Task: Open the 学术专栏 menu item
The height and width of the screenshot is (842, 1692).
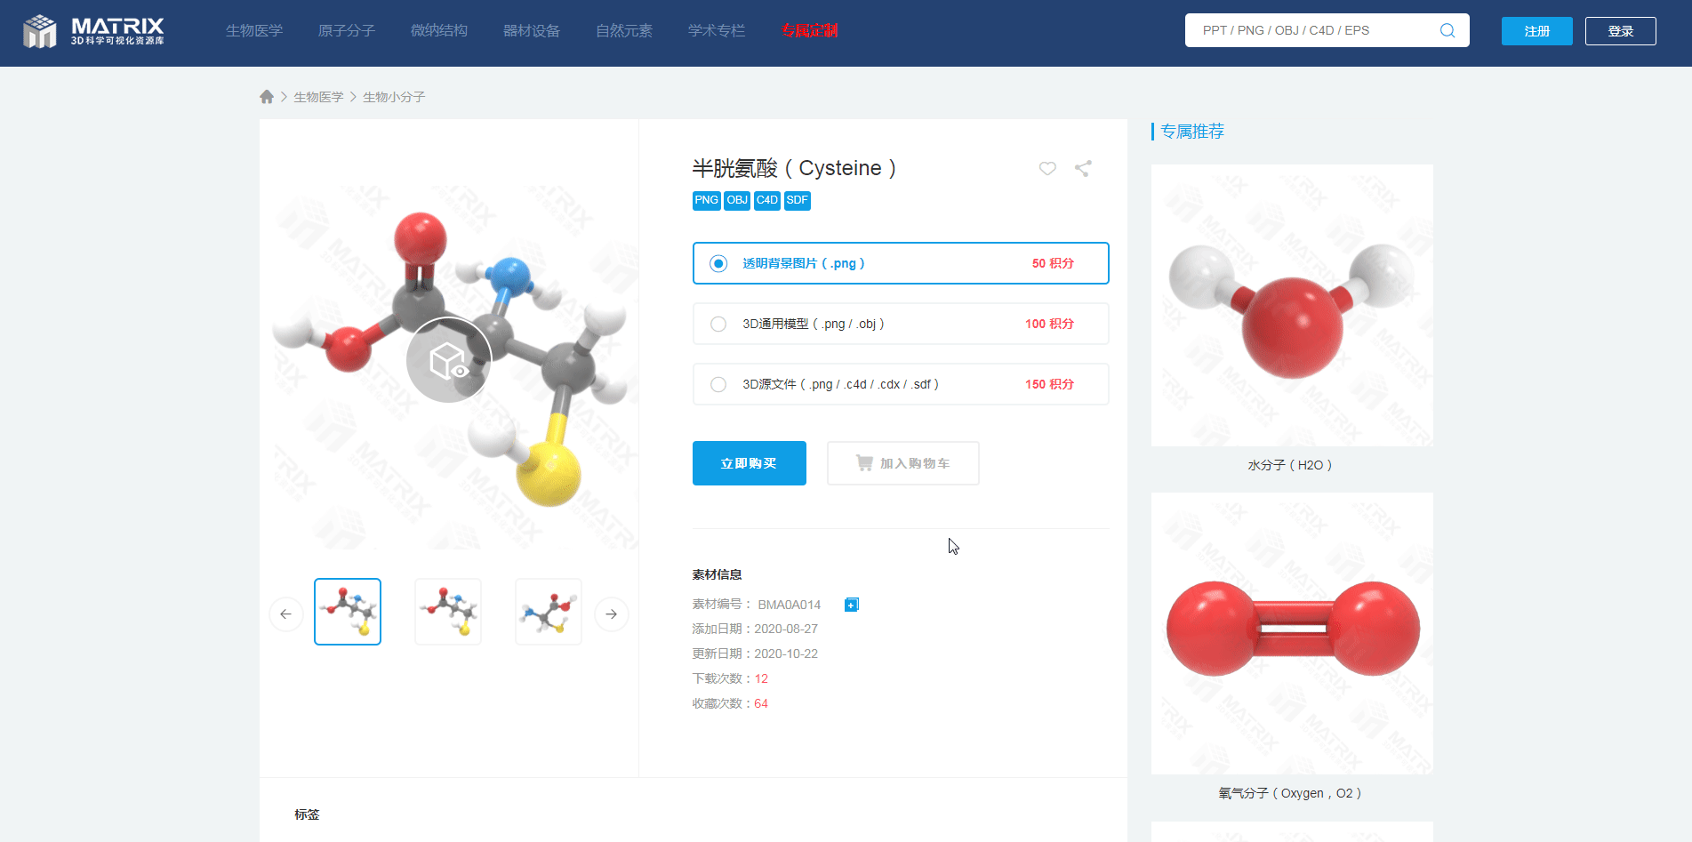Action: coord(717,31)
